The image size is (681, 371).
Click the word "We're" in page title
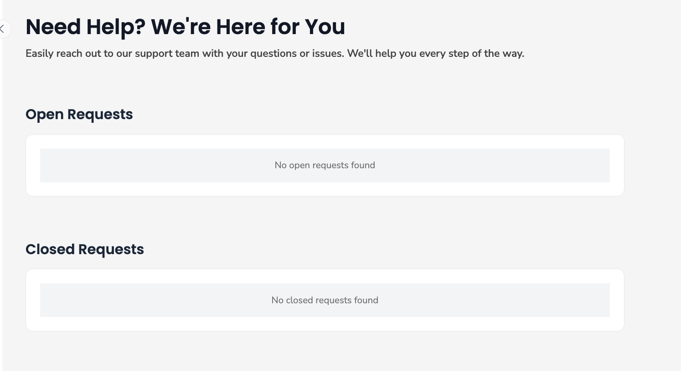181,27
